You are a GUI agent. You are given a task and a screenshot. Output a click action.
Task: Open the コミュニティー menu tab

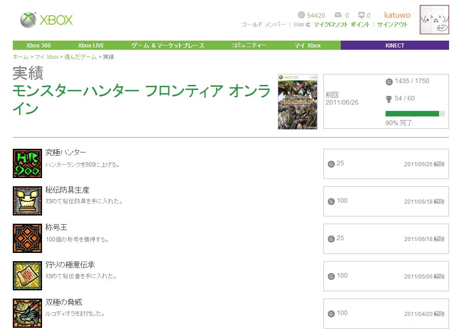click(x=249, y=46)
